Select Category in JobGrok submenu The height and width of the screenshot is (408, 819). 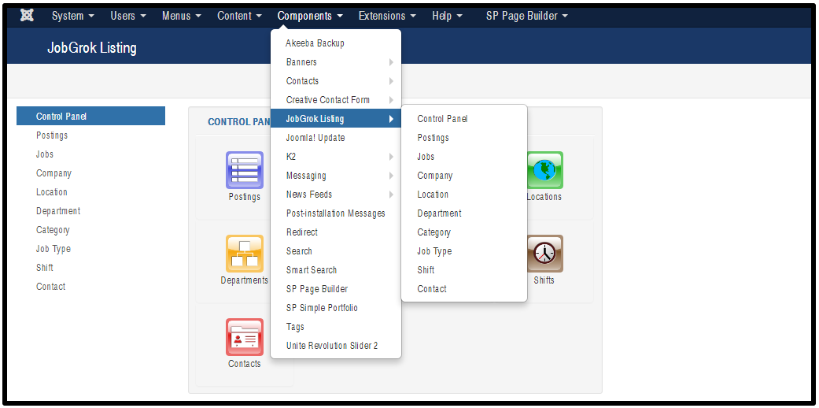464,232
